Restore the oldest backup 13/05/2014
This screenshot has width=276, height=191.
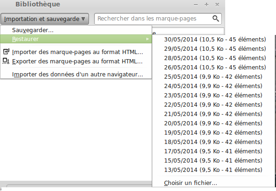(213, 170)
